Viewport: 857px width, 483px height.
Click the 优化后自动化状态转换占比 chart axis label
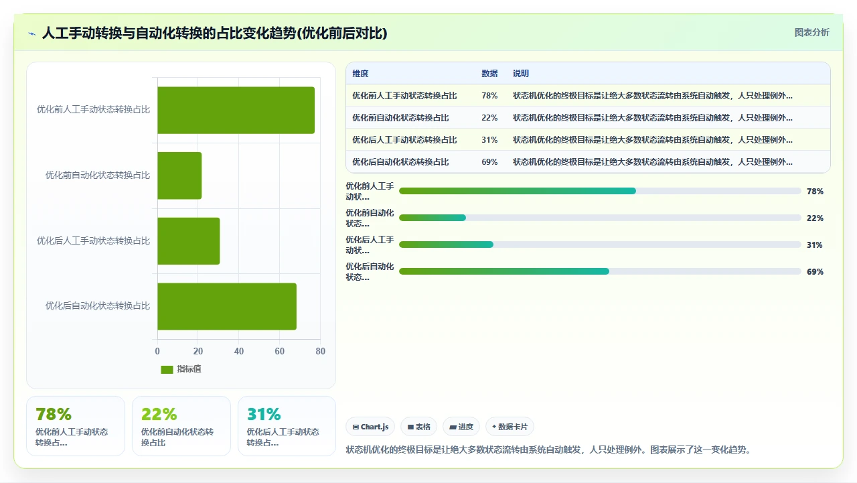(98, 306)
